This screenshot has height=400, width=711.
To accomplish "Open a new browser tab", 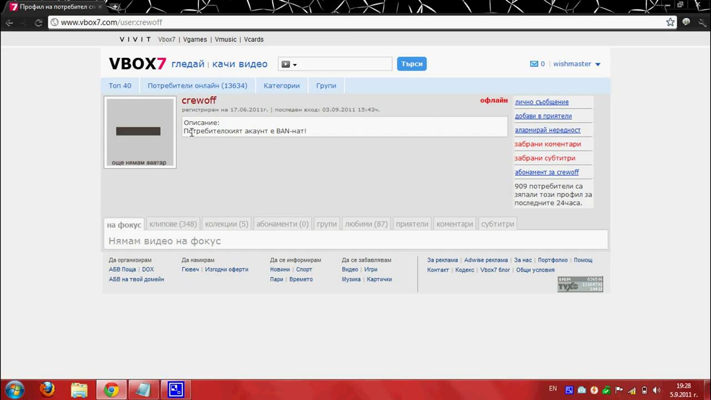I will pos(115,7).
